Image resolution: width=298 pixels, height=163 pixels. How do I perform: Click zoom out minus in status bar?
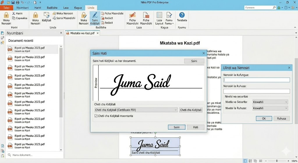point(266,161)
